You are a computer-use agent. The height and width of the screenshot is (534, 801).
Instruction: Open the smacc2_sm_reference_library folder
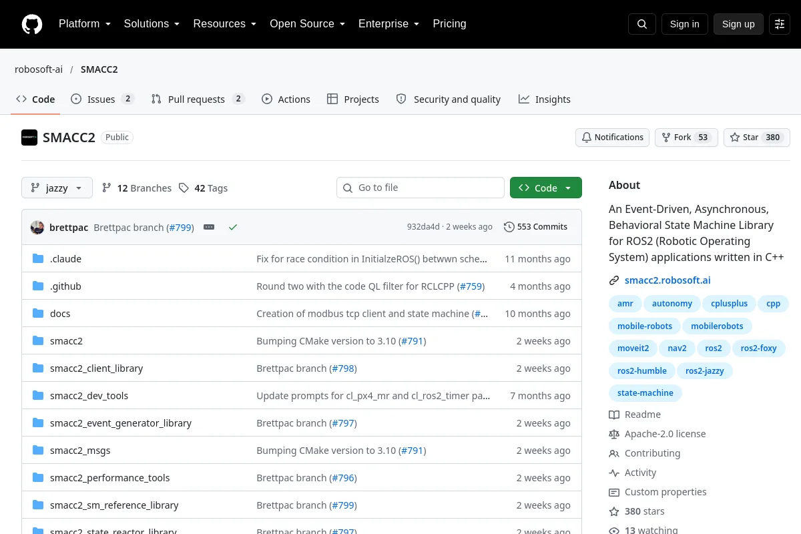pos(114,505)
